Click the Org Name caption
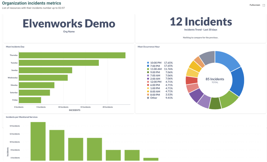267x162 pixels. click(x=69, y=31)
